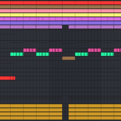
Task: Select the short light-purple clip right after the gap
Action: pos(72,27)
